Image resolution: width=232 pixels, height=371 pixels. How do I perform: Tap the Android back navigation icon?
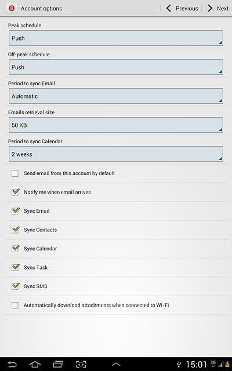coord(12,364)
